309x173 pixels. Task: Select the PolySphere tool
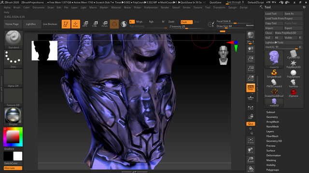click(294, 74)
